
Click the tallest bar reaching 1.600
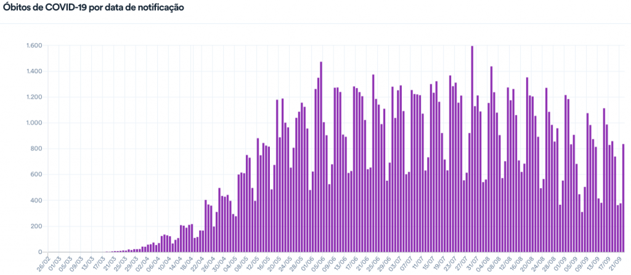[x=472, y=149]
